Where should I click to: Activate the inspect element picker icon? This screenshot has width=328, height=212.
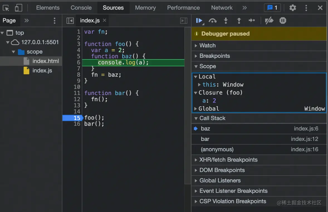point(6,8)
